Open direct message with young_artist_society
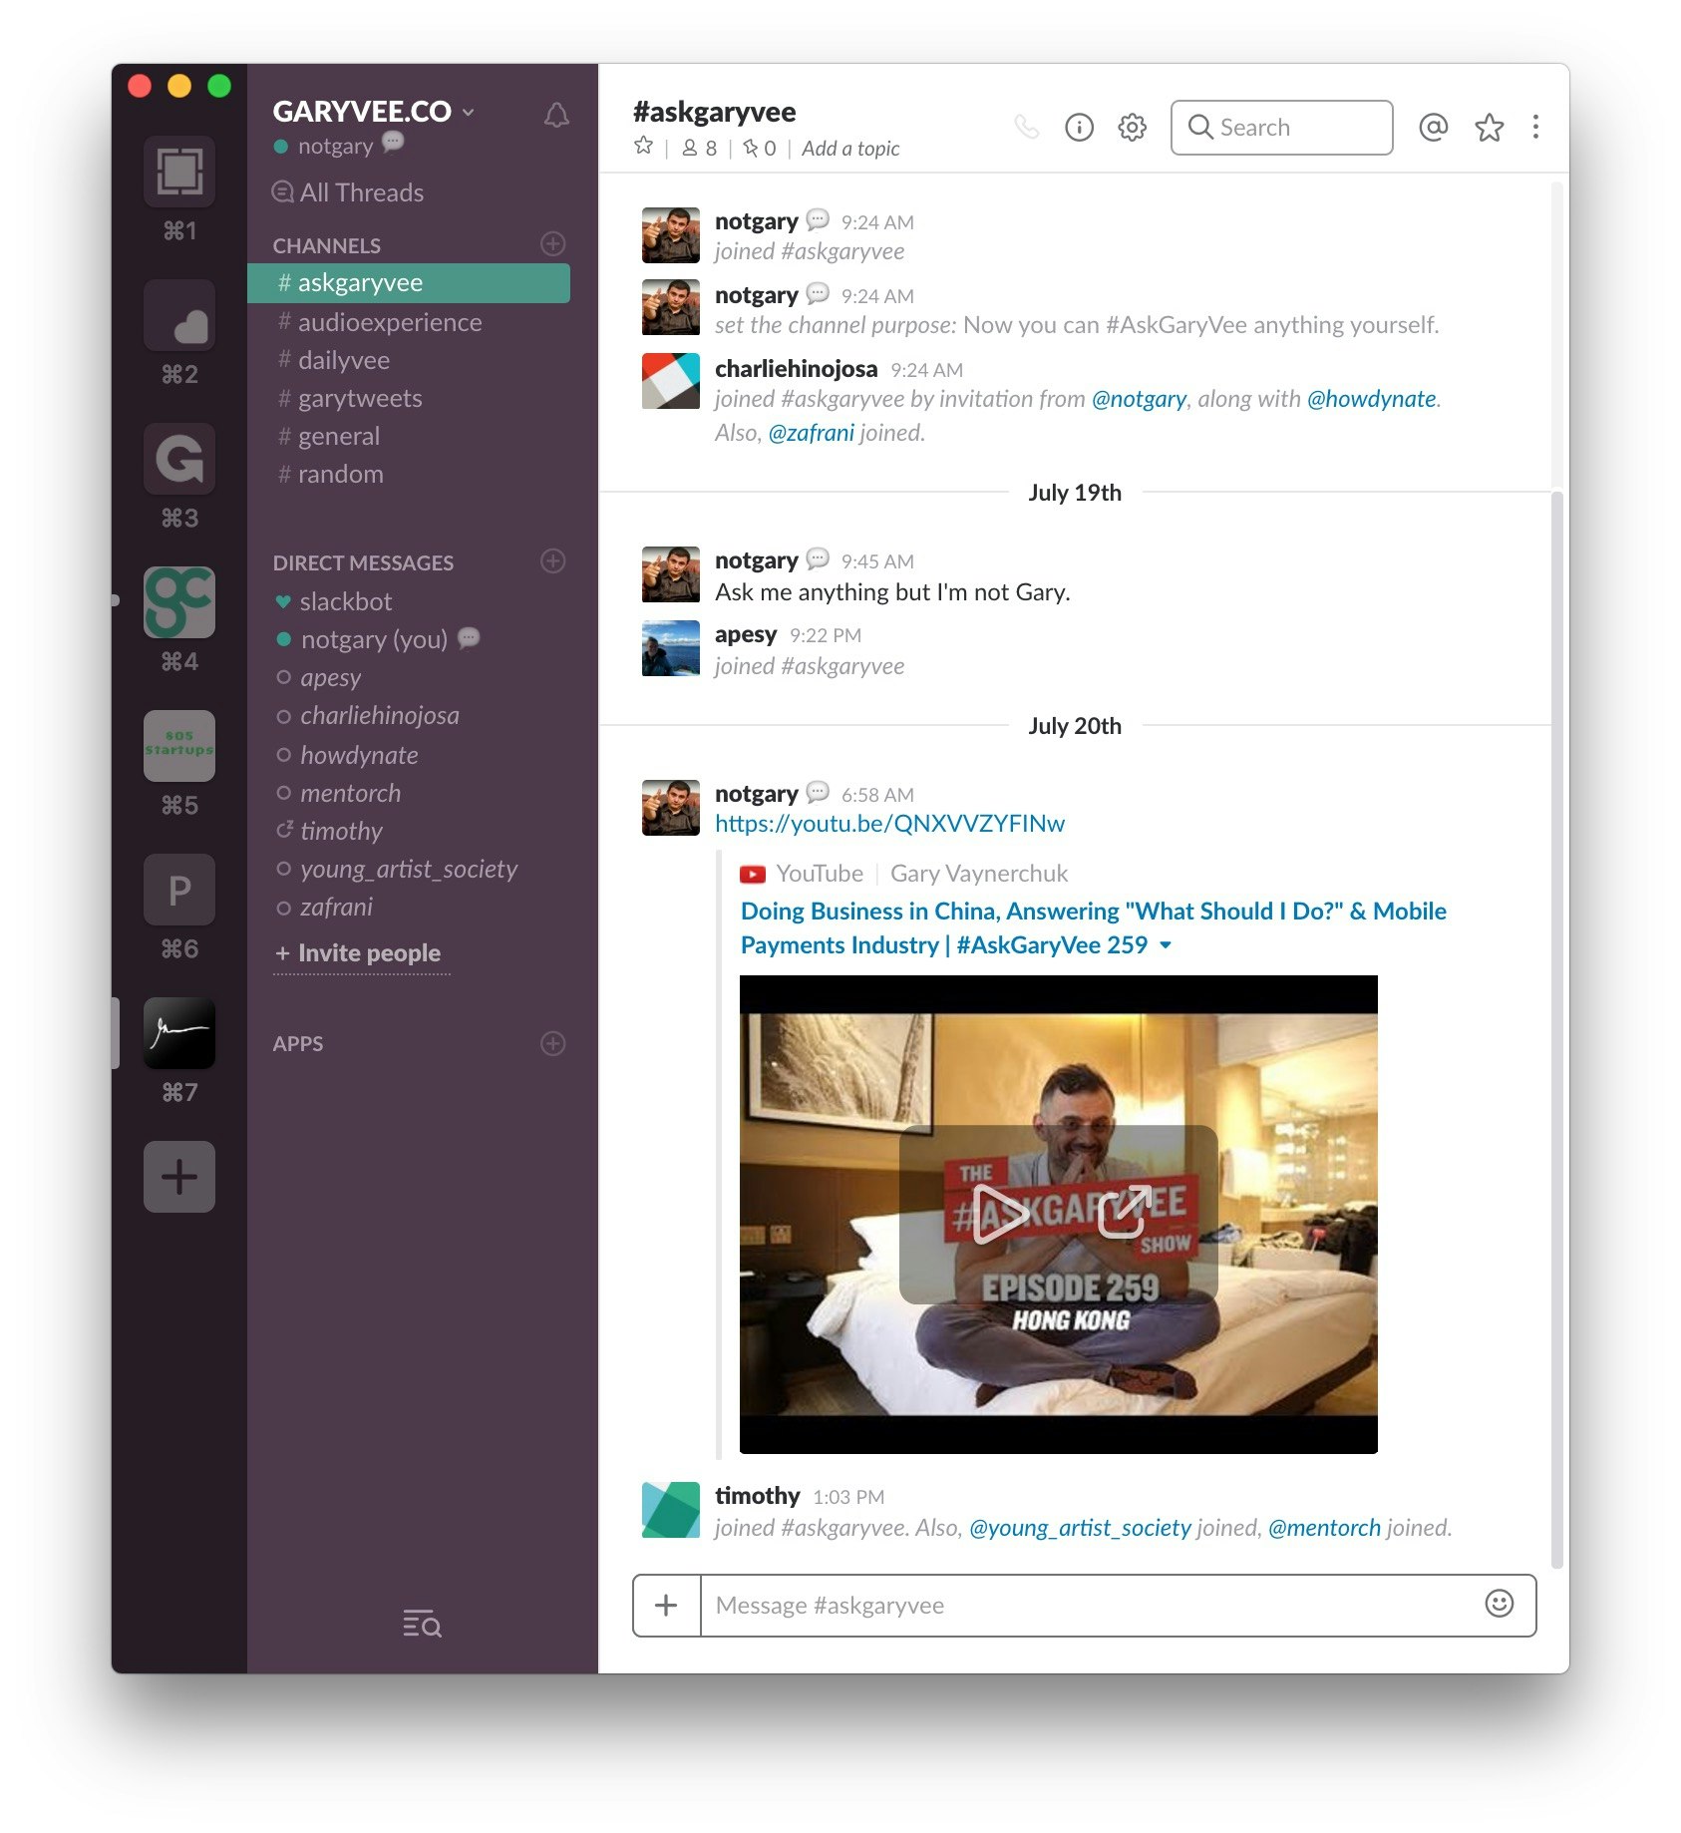This screenshot has width=1681, height=1833. tap(409, 869)
